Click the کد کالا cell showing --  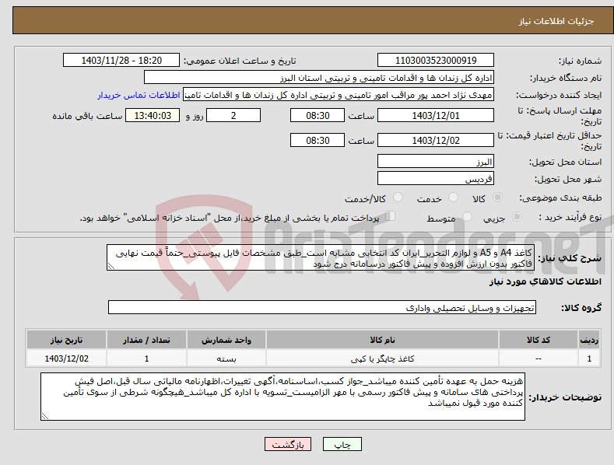click(x=539, y=358)
